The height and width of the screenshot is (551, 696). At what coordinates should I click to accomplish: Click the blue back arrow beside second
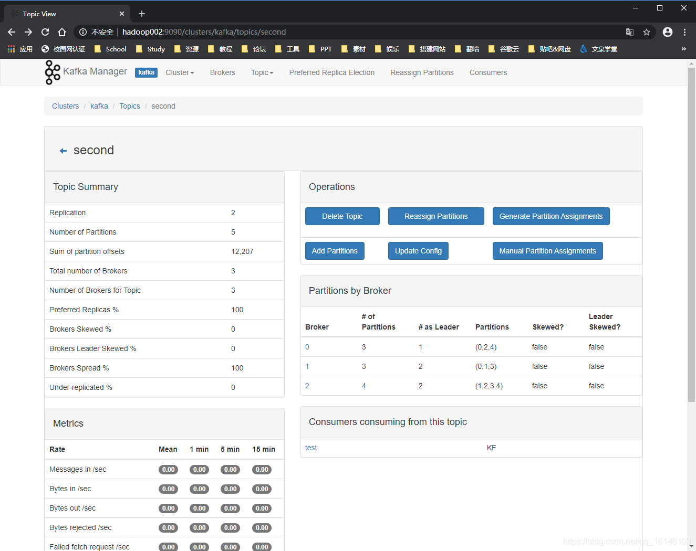tap(63, 151)
